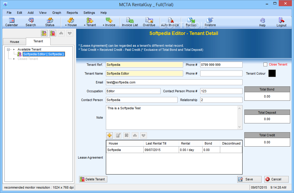Open the Invoice List
The image size is (294, 193).
pos(130,22)
